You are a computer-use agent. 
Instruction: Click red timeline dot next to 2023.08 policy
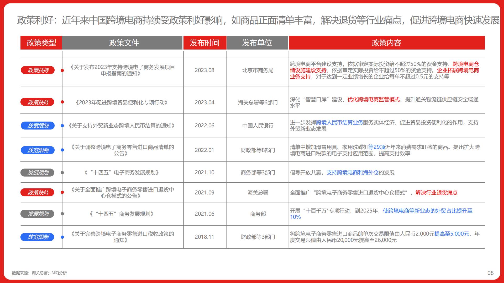[62, 70]
